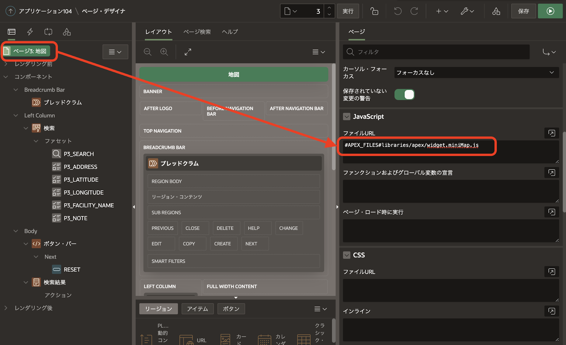Click the green Save and Run page button
Image resolution: width=566 pixels, height=345 pixels.
550,11
